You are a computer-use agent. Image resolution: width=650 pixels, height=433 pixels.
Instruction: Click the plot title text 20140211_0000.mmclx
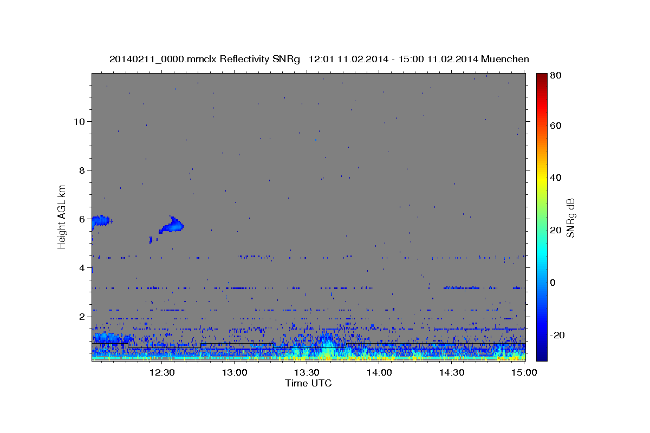[163, 59]
